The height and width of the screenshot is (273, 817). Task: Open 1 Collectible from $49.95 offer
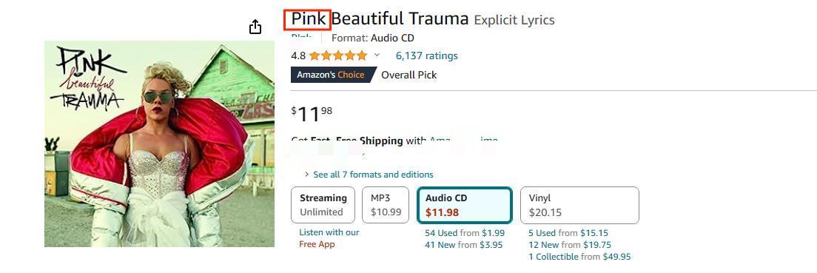(x=579, y=256)
